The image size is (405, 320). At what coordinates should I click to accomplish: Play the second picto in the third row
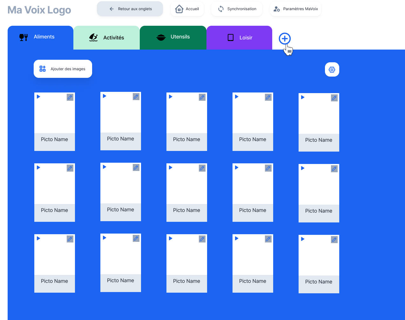coord(105,238)
